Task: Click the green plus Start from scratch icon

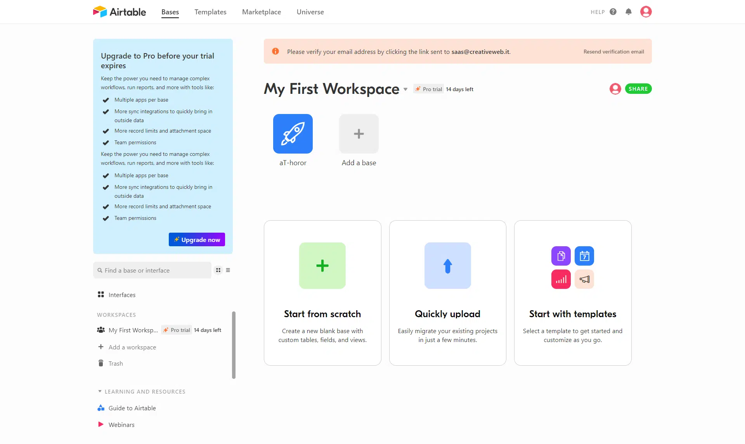Action: [x=322, y=266]
